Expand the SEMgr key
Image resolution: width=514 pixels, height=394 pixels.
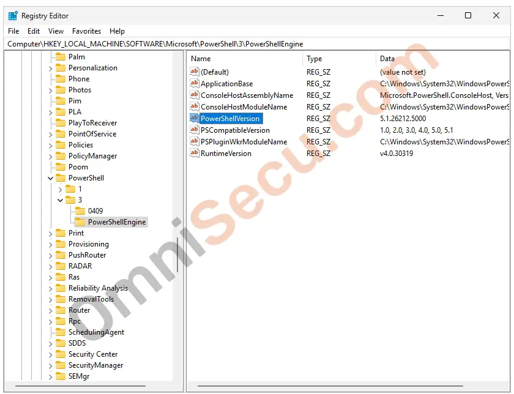(x=50, y=377)
